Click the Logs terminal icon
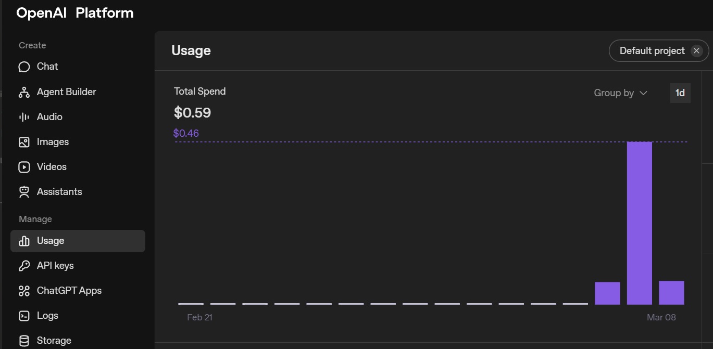This screenshot has width=713, height=349. click(24, 316)
